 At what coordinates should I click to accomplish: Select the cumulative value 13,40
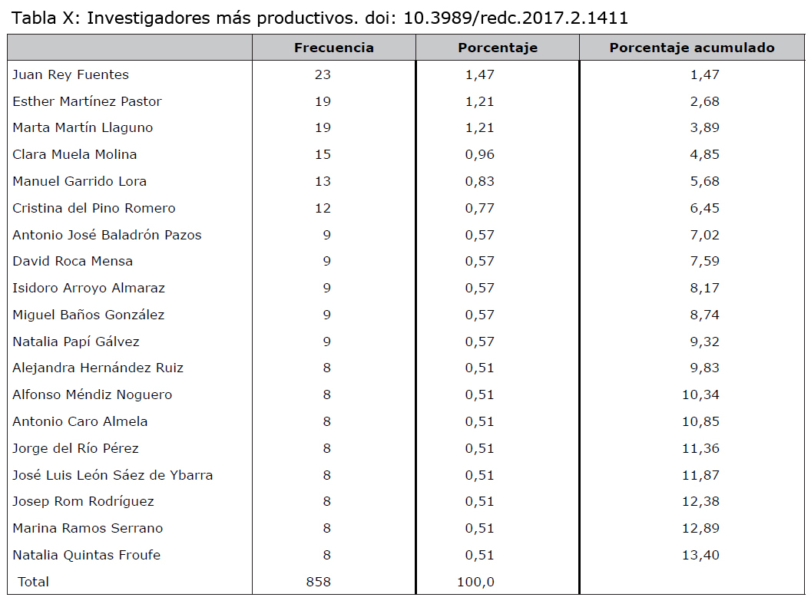(x=700, y=555)
